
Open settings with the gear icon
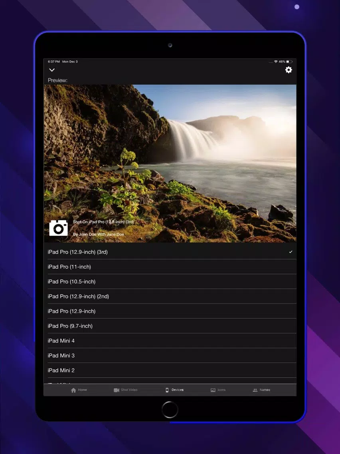tap(288, 70)
